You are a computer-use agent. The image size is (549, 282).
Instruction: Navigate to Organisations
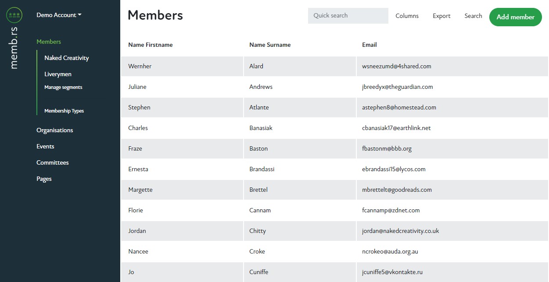pyautogui.click(x=54, y=130)
